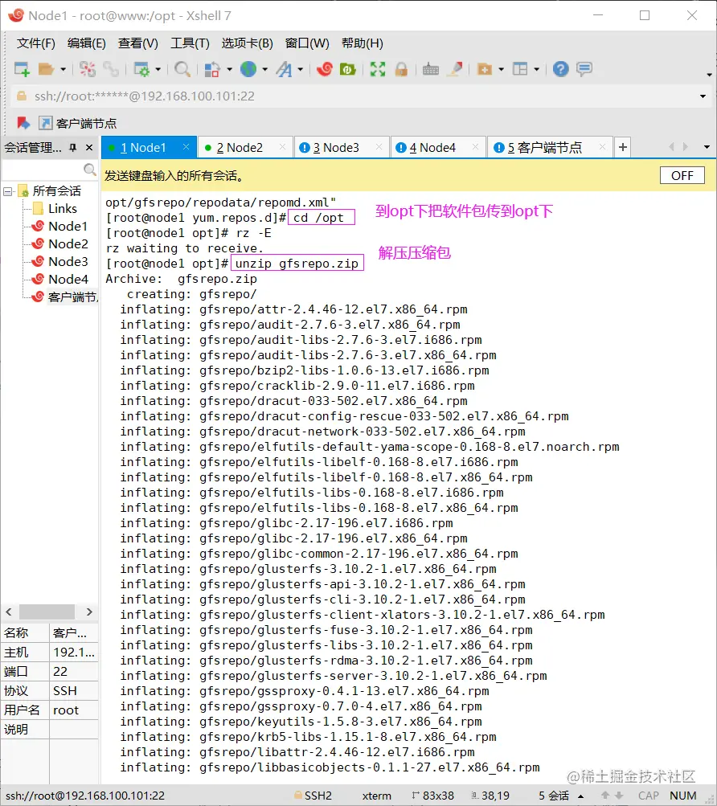Image resolution: width=717 pixels, height=806 pixels.
Task: Launch Xftp green toolbar icon
Action: click(x=348, y=69)
